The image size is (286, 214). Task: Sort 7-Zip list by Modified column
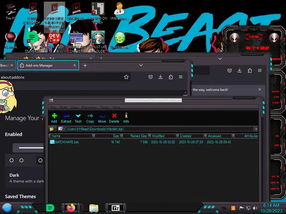point(163,136)
